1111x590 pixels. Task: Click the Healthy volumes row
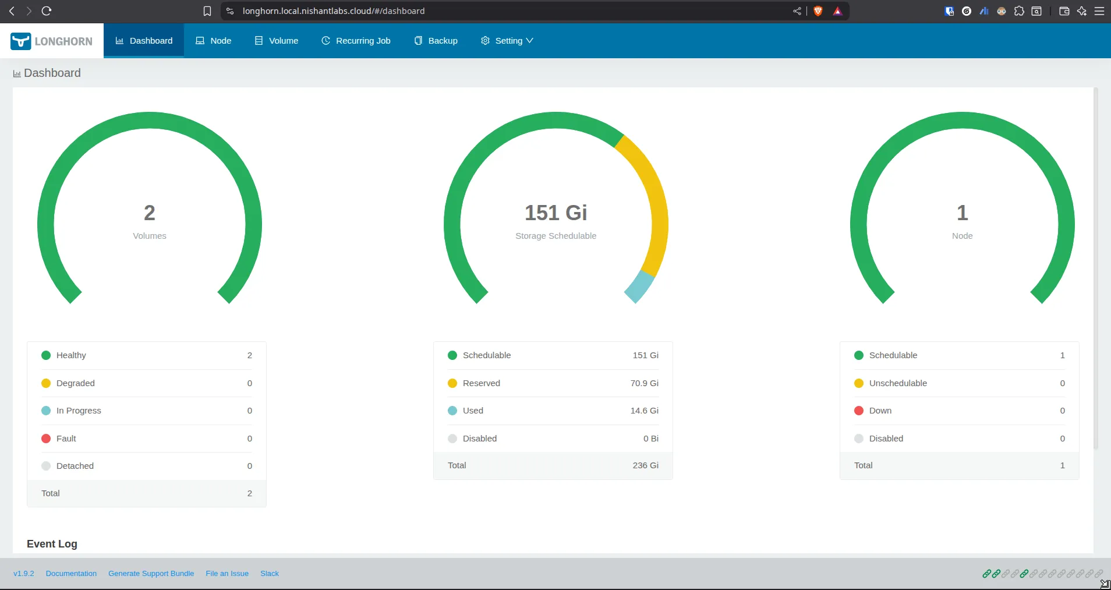(147, 355)
